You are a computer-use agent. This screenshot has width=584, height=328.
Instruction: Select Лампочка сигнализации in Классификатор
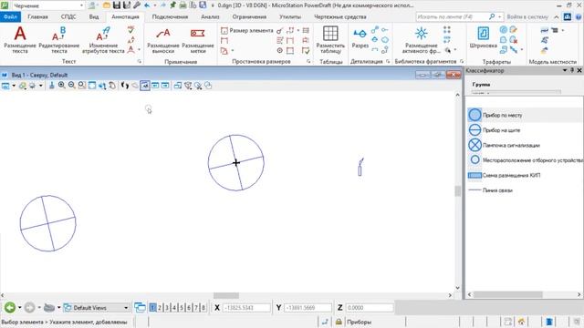click(525, 145)
